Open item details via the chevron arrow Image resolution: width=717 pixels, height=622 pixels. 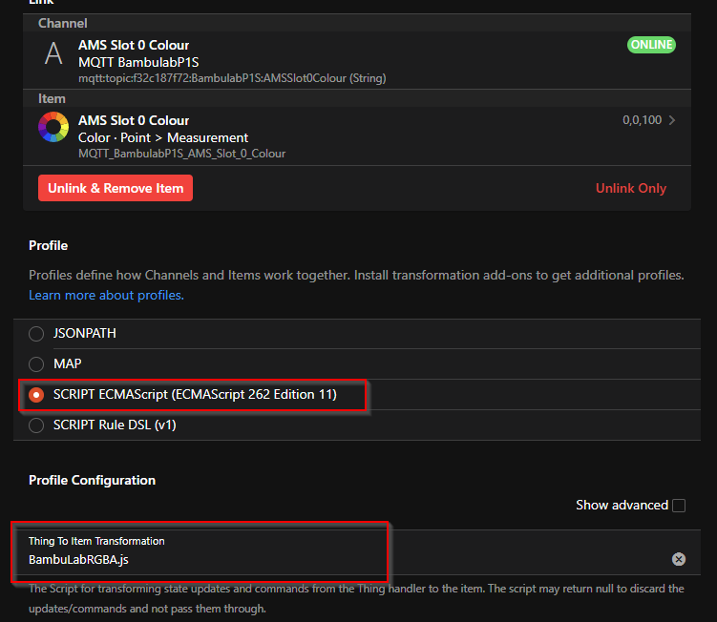pos(672,120)
